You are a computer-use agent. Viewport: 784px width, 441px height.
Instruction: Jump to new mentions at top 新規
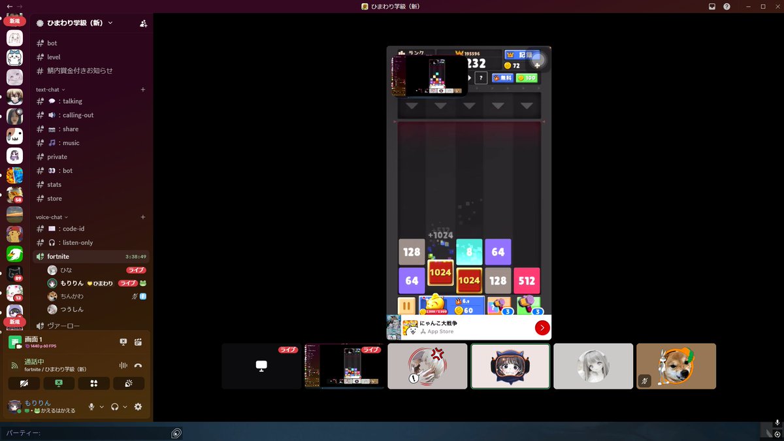14,21
